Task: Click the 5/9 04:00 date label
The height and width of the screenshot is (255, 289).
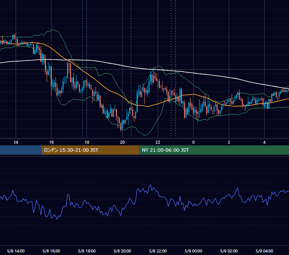Action: coord(264,251)
